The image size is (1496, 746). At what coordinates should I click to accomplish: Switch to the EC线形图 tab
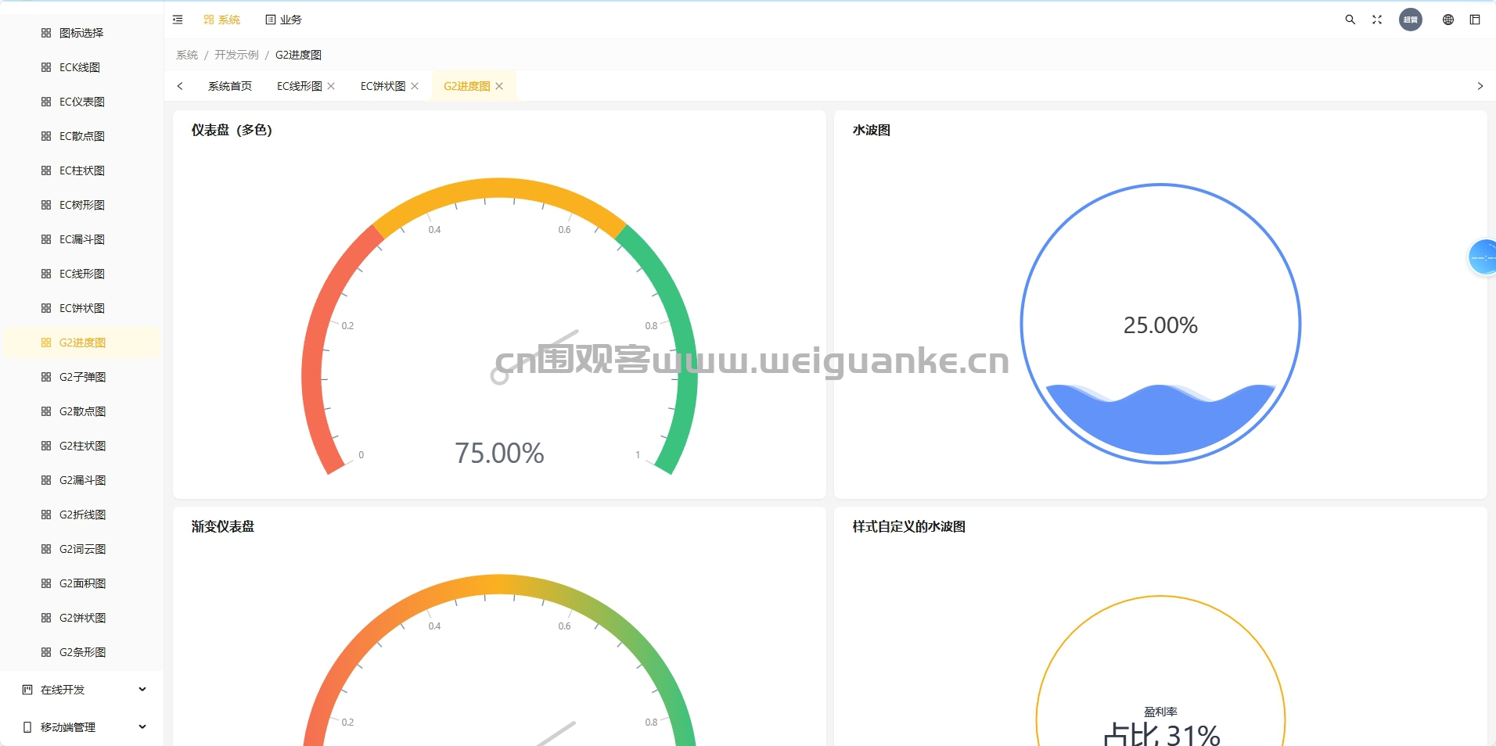(299, 86)
